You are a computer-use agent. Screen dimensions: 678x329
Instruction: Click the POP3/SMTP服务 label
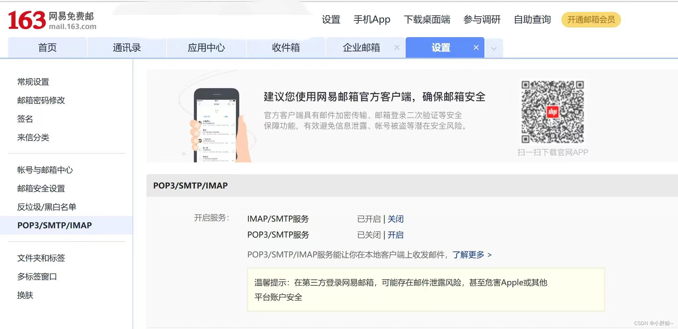point(278,235)
